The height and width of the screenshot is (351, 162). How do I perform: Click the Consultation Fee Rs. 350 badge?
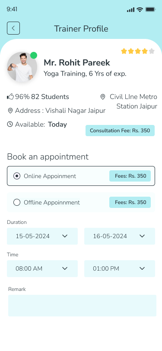tap(120, 131)
